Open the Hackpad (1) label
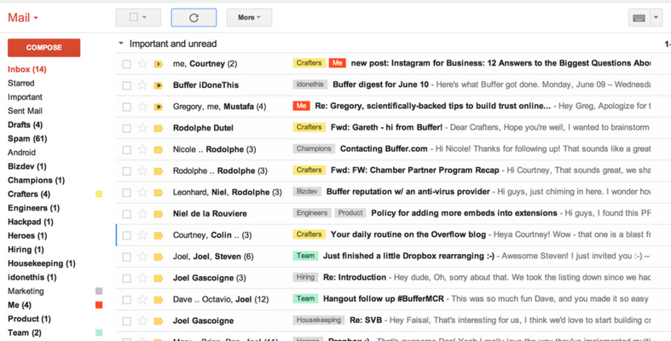This screenshot has width=671, height=341. pyautogui.click(x=31, y=222)
